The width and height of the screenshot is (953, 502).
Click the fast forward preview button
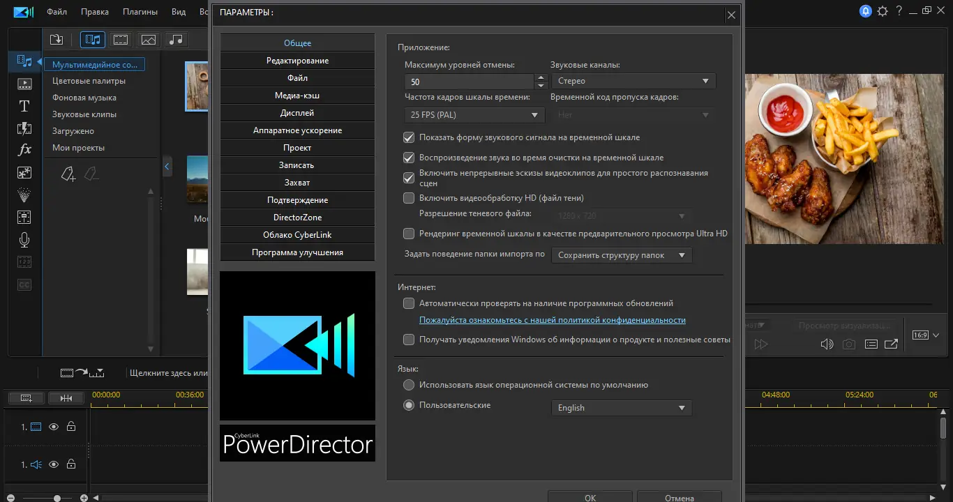761,344
